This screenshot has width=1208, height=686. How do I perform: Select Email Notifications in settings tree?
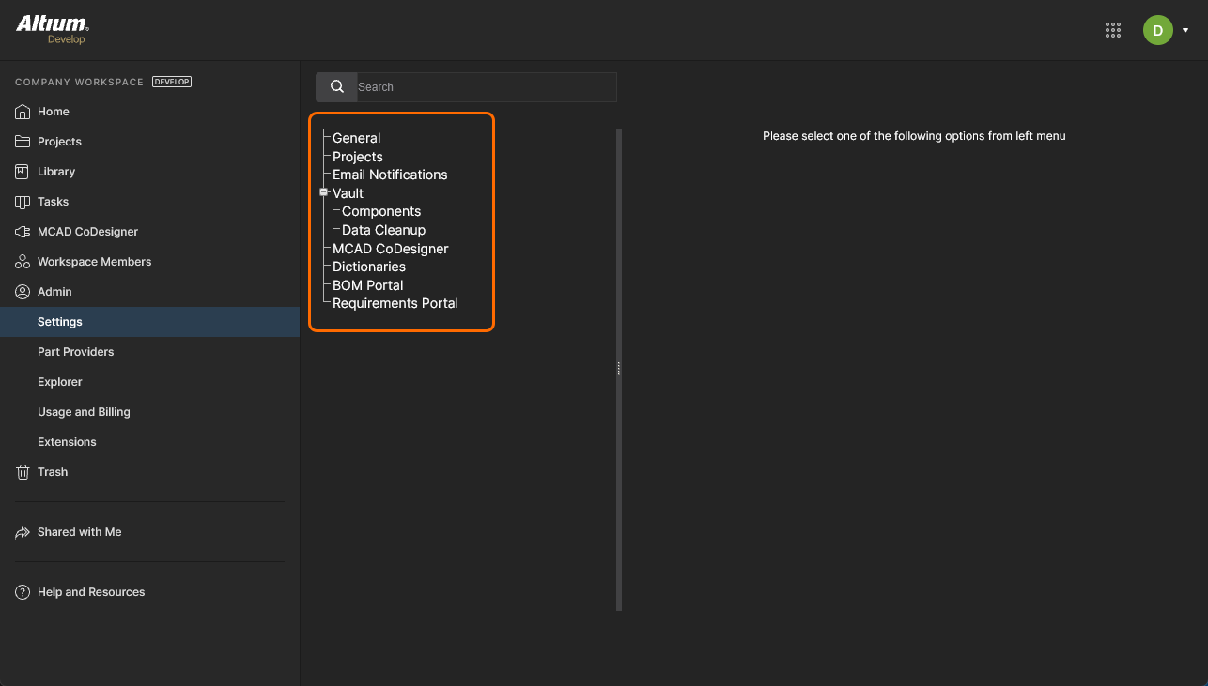(390, 175)
